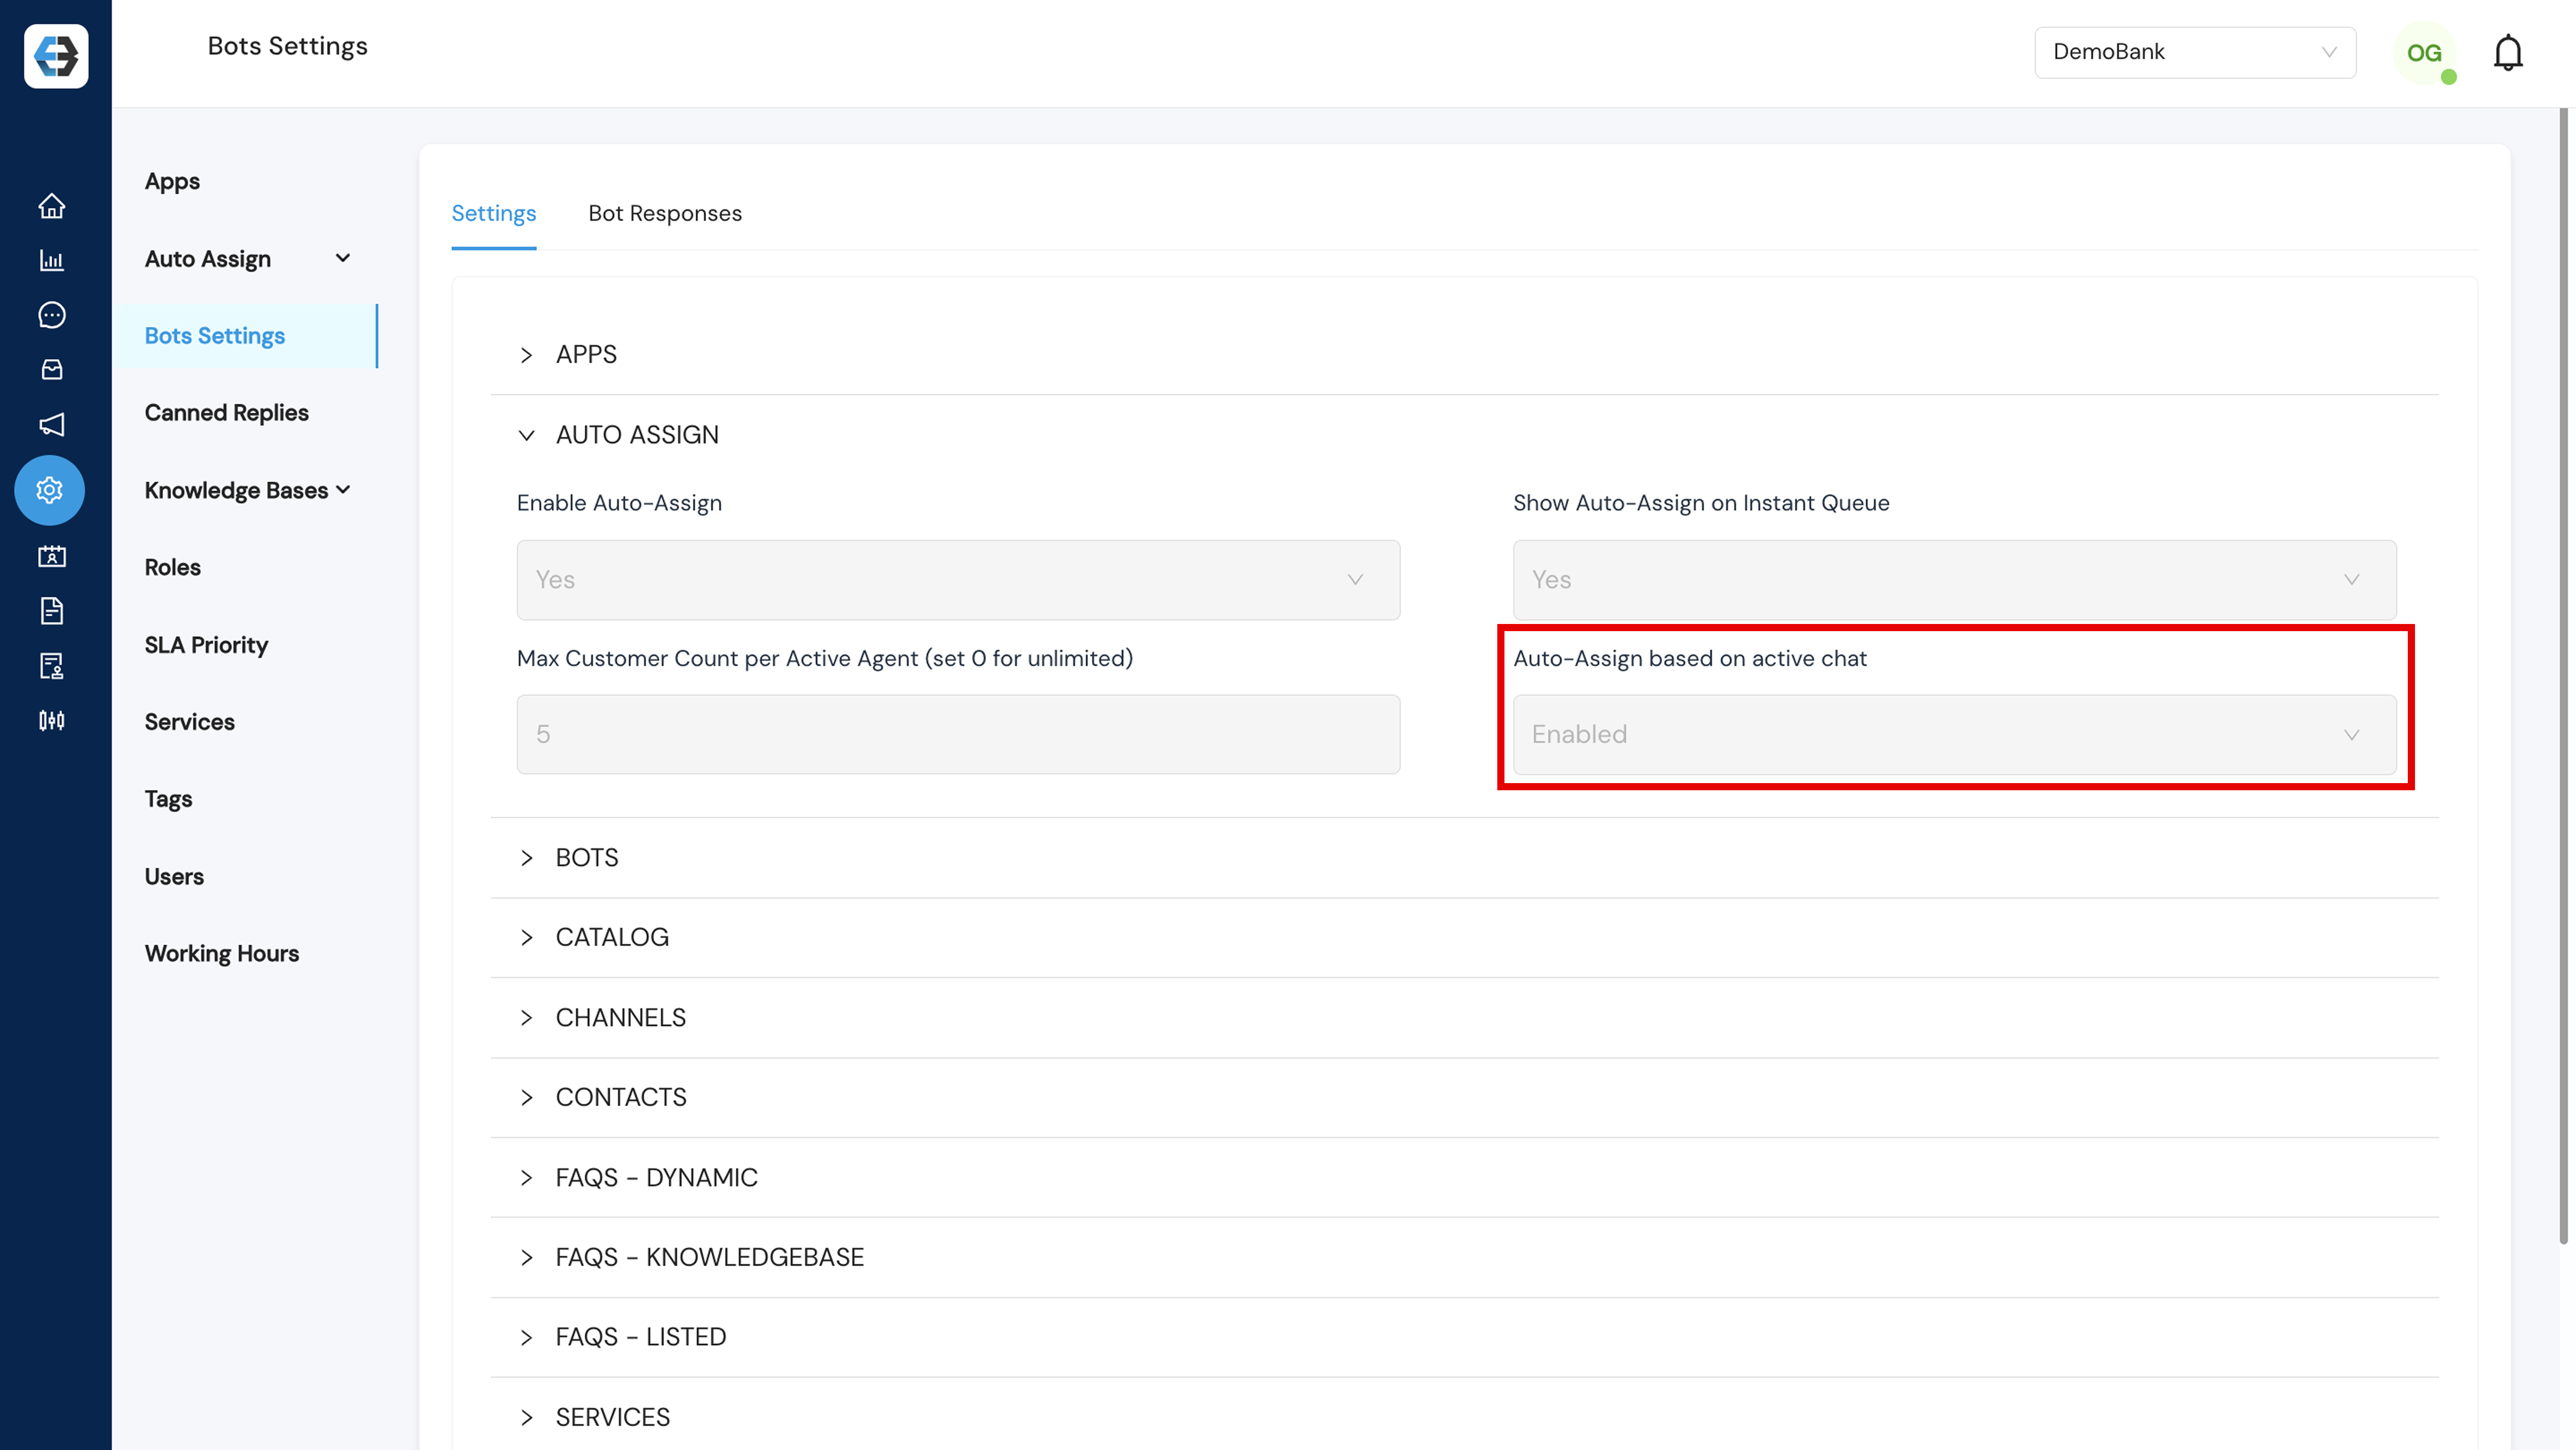Expand the CATALOG section

pyautogui.click(x=1464, y=937)
